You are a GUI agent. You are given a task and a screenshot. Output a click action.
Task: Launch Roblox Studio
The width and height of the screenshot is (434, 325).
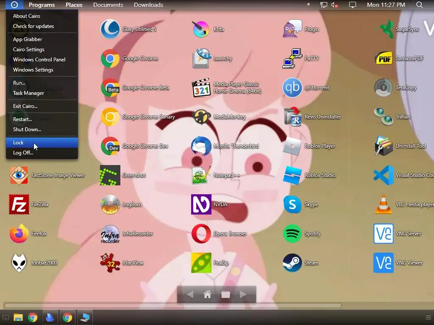click(x=292, y=175)
